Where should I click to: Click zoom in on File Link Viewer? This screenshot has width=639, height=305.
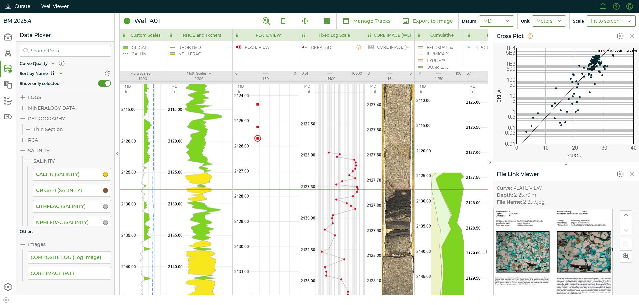(x=626, y=256)
